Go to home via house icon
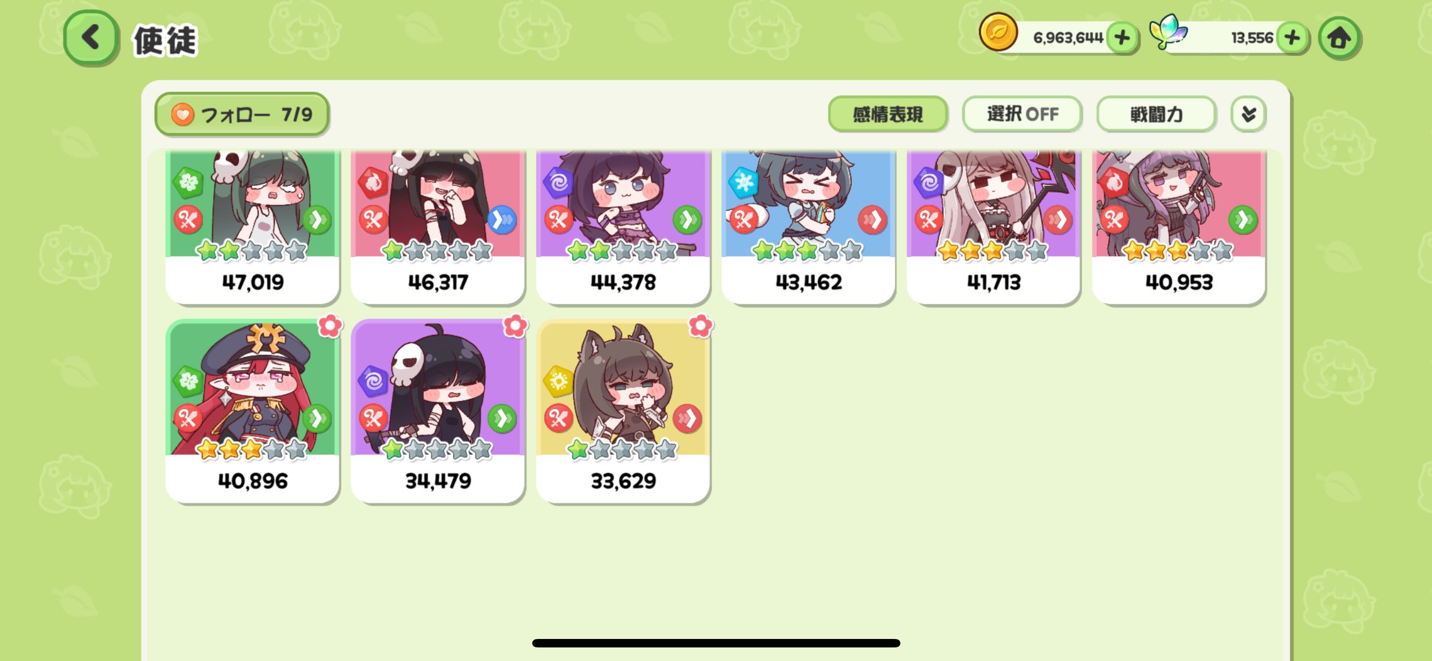Image resolution: width=1432 pixels, height=661 pixels. click(x=1339, y=38)
